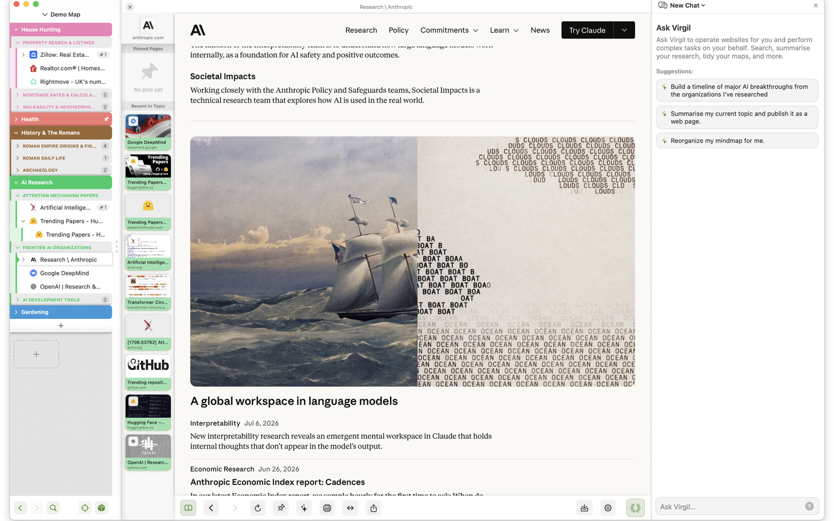Viewport: 834px width, 521px height.
Task: Click the Try Claude button
Action: coord(587,30)
